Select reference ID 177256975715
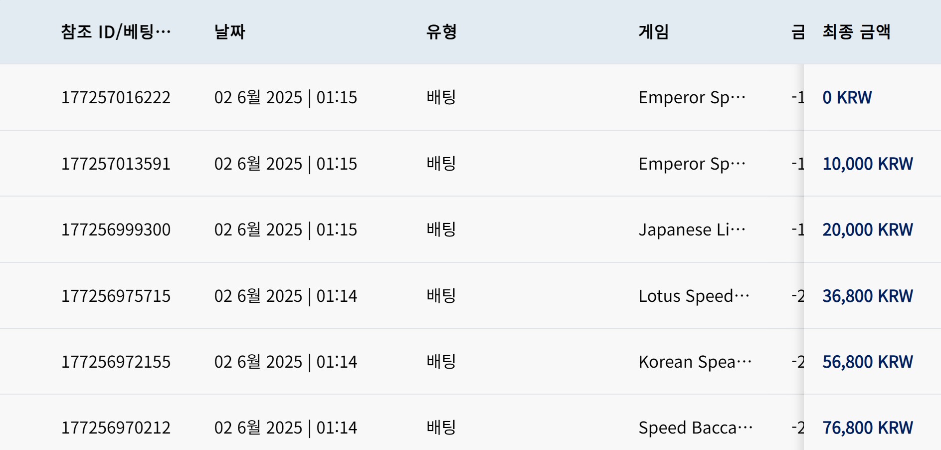 [x=116, y=296]
